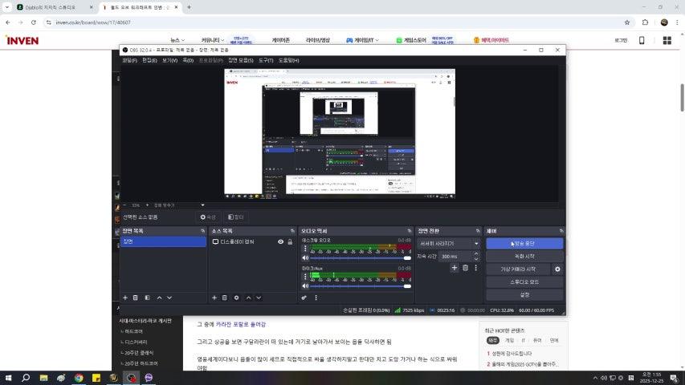Mute the 데스크탑 오디오 speaker icon
This screenshot has height=385, width=685.
point(305,257)
